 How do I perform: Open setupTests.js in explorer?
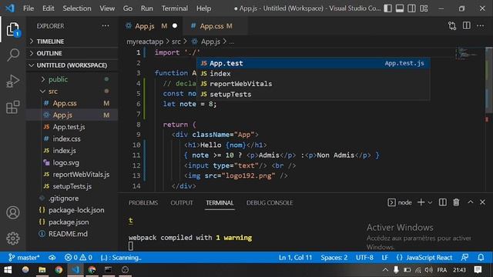point(72,186)
